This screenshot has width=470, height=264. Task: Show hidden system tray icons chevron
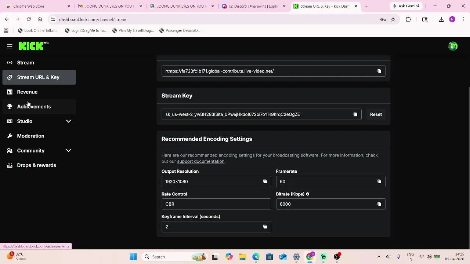pos(379,257)
